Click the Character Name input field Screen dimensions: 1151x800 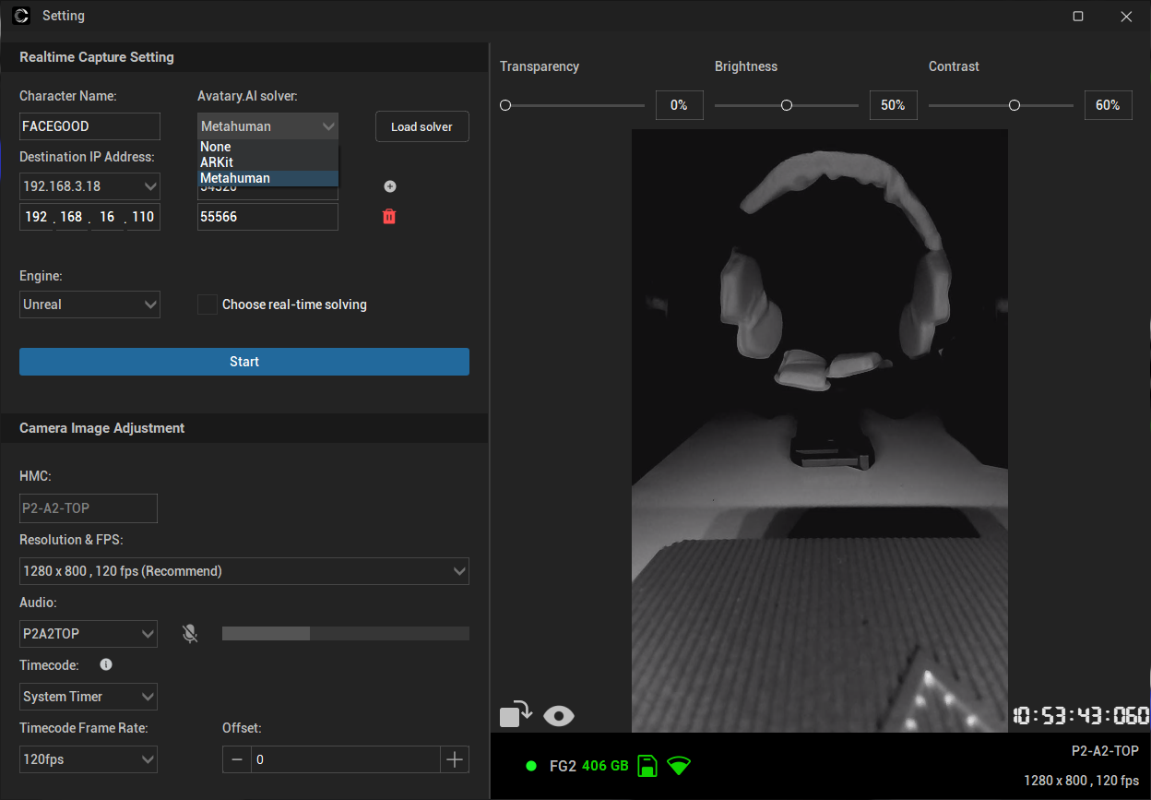(89, 126)
